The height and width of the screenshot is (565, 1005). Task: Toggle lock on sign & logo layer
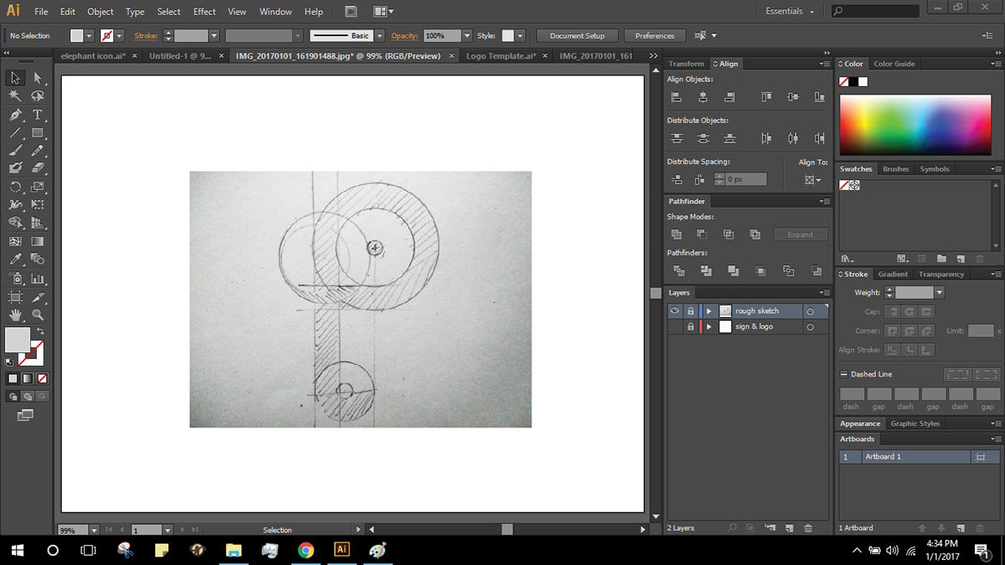pos(690,326)
